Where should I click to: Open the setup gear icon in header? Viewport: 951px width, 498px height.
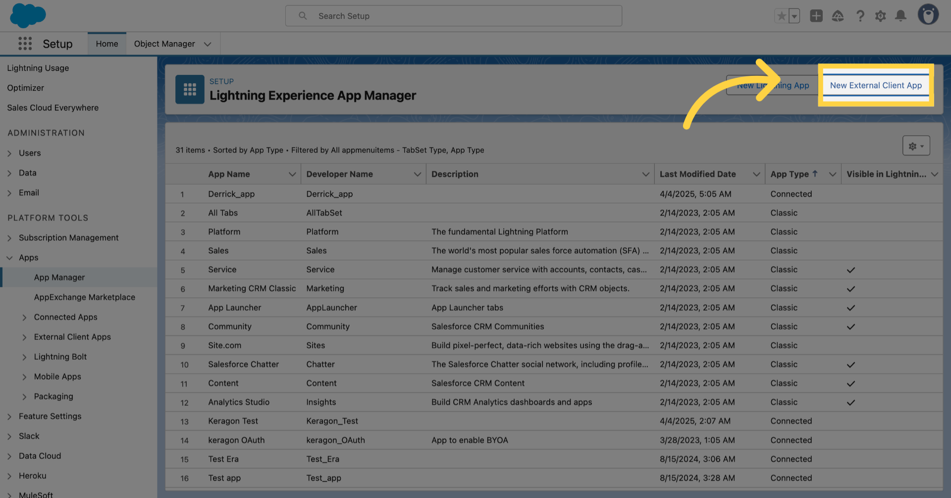[881, 16]
